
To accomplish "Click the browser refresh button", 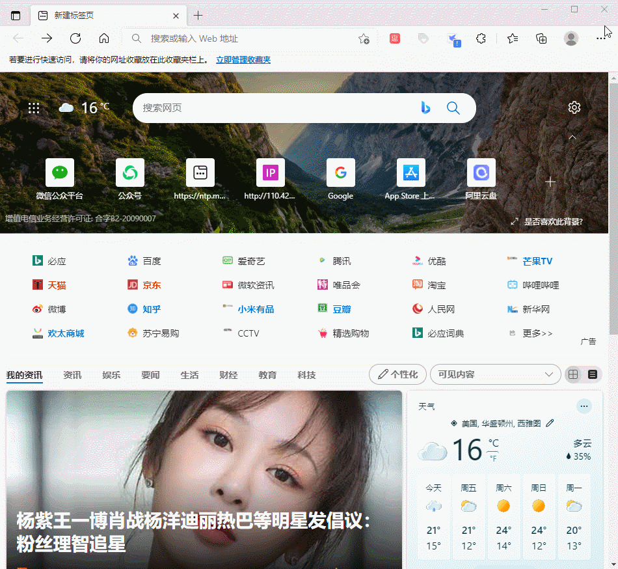I will 75,38.
